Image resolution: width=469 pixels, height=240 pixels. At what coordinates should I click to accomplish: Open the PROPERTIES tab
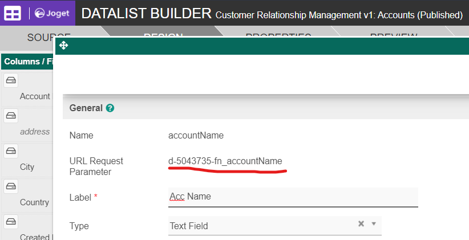(x=278, y=37)
